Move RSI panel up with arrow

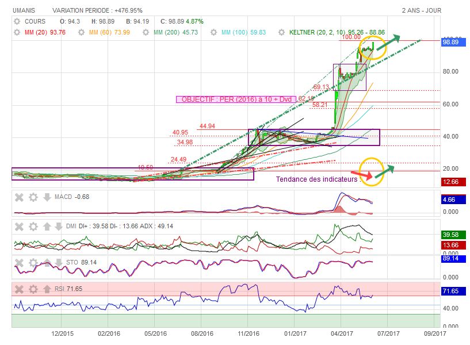(x=47, y=289)
